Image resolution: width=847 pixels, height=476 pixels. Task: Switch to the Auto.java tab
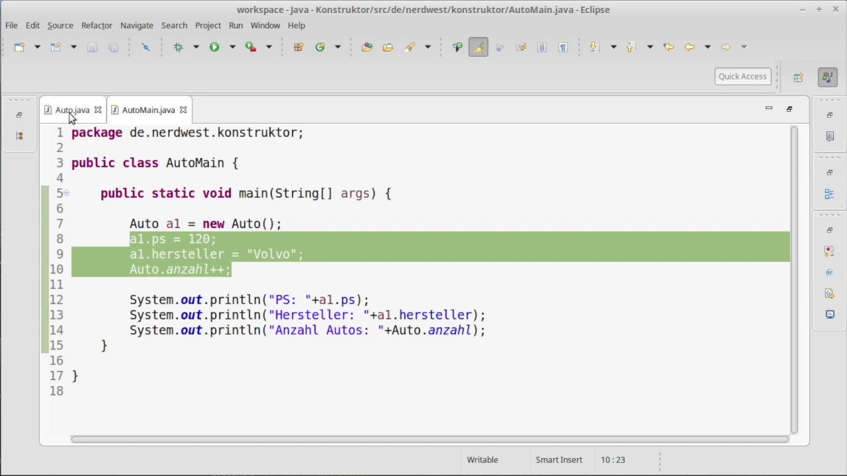[x=72, y=110]
